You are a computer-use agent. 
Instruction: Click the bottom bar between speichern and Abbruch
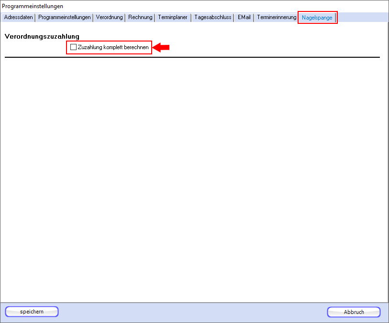tap(191, 312)
